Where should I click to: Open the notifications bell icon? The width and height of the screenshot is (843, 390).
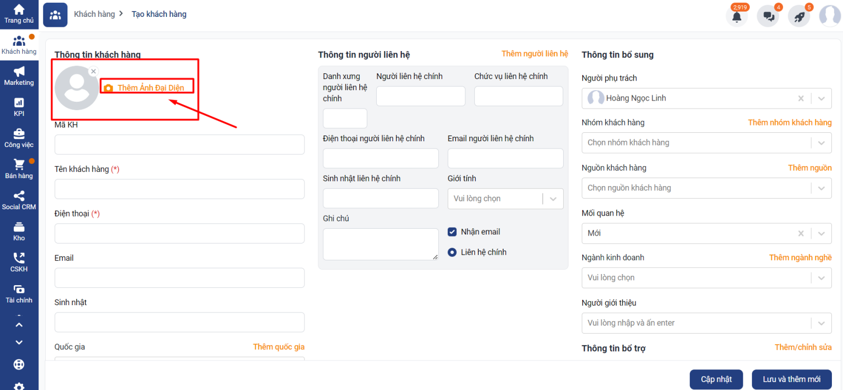coord(737,17)
